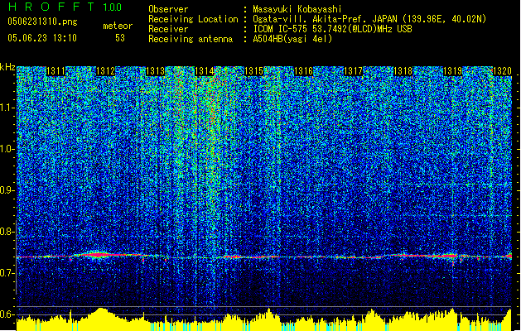Click the 1318 time marker

pyautogui.click(x=403, y=71)
